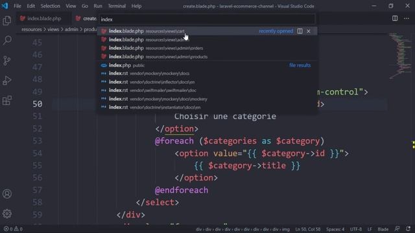Remove cart index.blade.php from recently opened
415x233 pixels.
click(309, 31)
